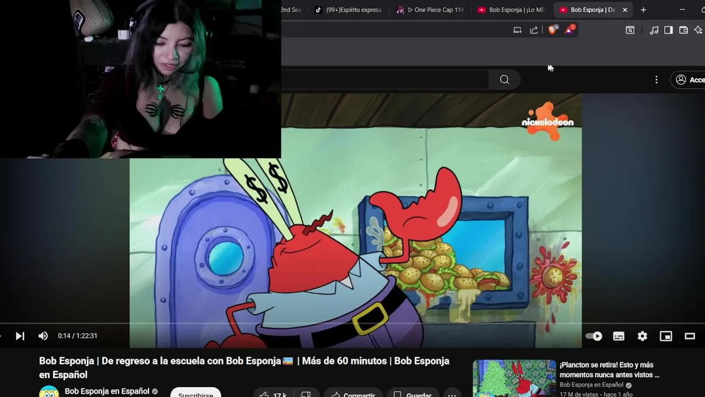705x397 pixels.
Task: Save the video with Guardar
Action: 412,393
